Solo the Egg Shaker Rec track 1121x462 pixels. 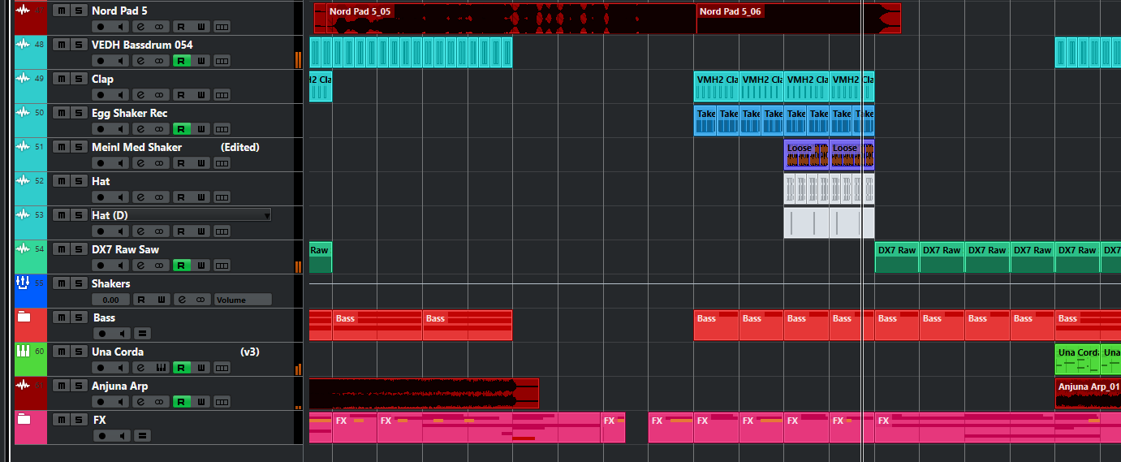(x=79, y=113)
